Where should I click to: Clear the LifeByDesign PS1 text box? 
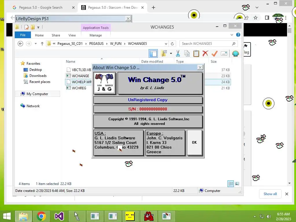pyautogui.click(x=128, y=18)
